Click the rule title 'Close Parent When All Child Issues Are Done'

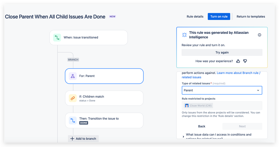tap(55, 17)
